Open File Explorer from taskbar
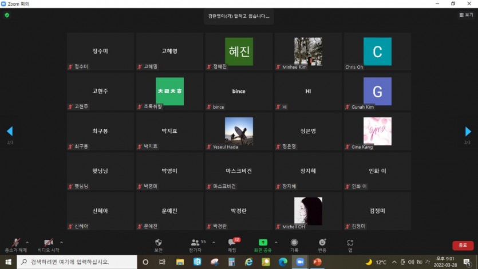The height and width of the screenshot is (269, 478). (180, 262)
